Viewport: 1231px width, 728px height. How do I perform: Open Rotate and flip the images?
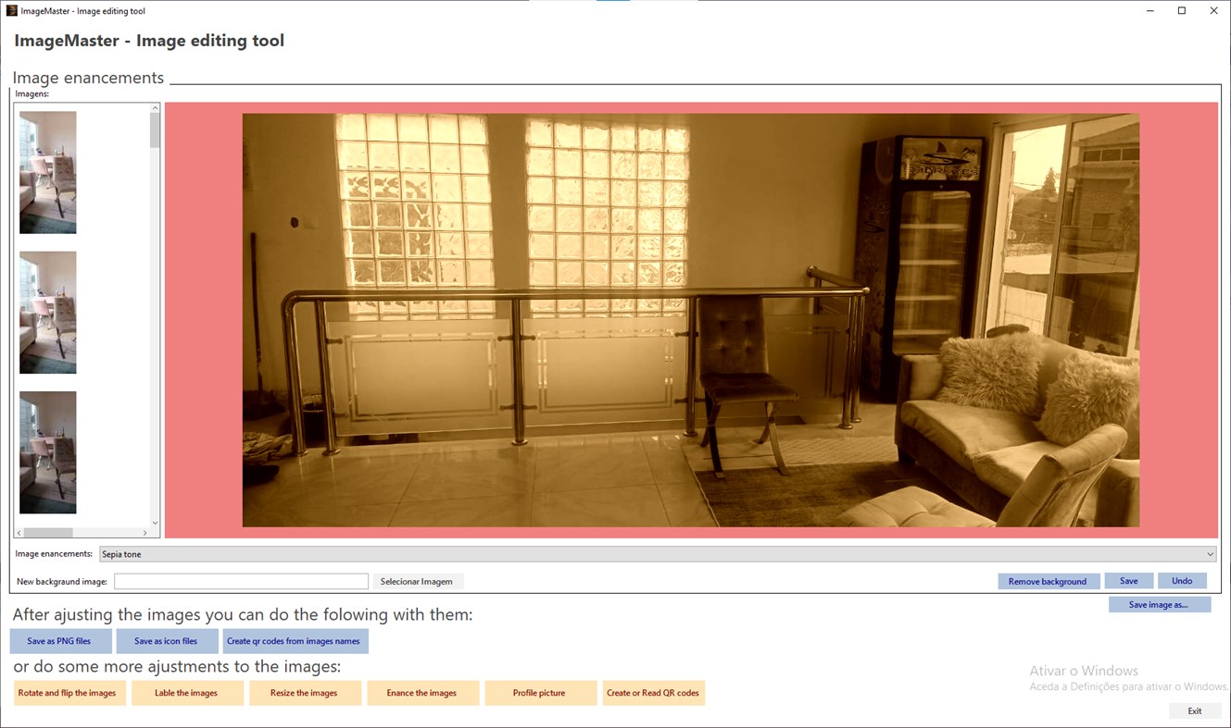[69, 693]
